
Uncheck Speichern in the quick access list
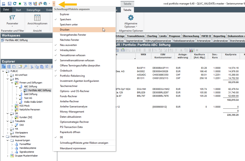66,19
